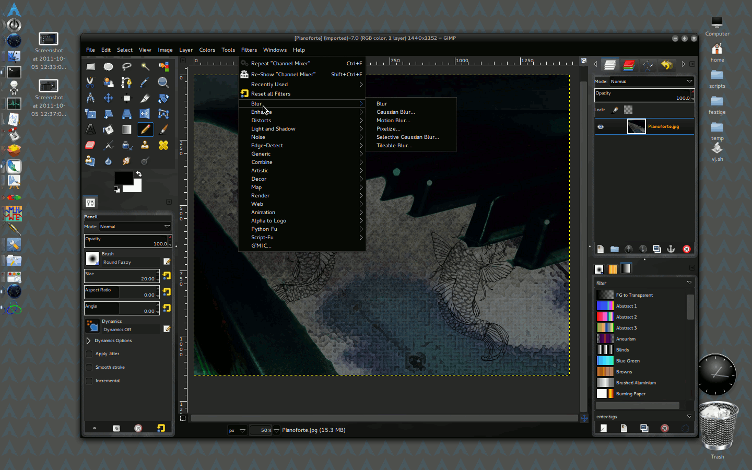Expand Dynamics Options section
This screenshot has width=752, height=470.
88,340
